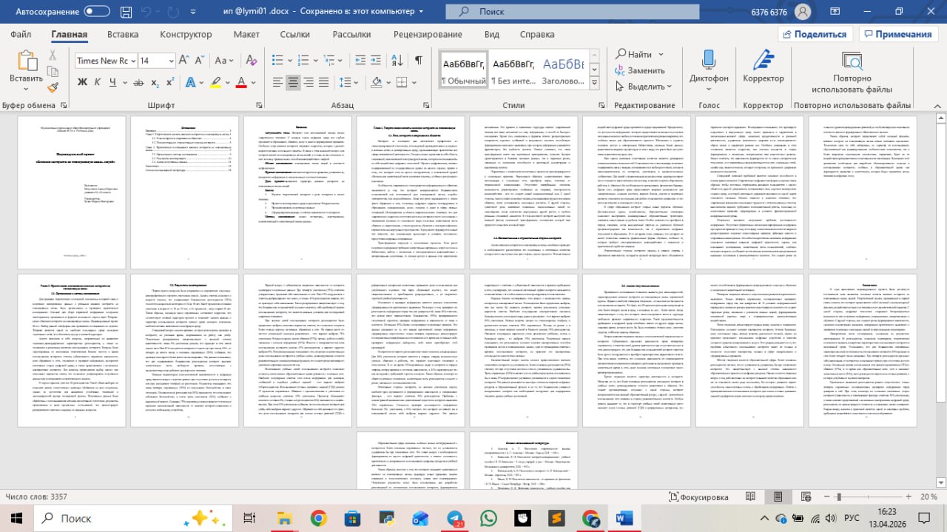Center the text alignment
Image resolution: width=947 pixels, height=532 pixels.
coord(294,82)
